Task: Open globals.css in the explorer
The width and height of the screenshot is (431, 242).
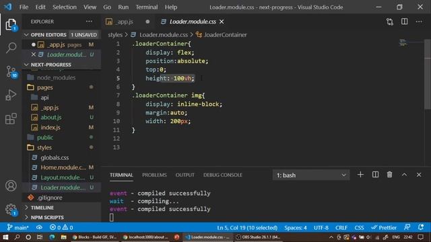Action: 61,157
